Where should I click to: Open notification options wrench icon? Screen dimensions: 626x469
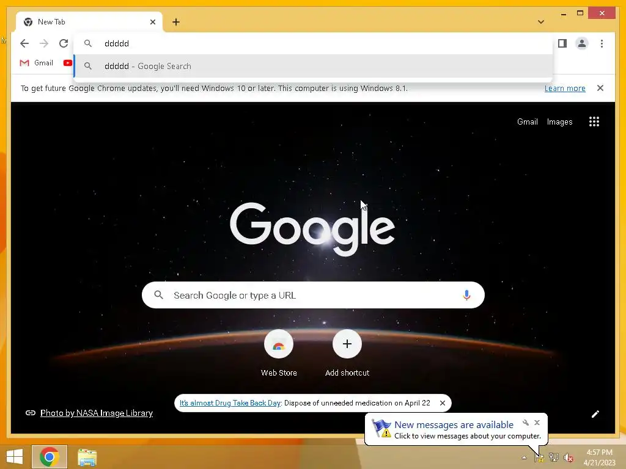pos(526,423)
